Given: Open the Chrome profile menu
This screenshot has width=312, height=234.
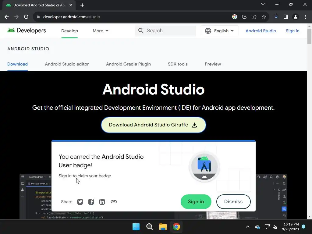Looking at the screenshot, I should [296, 17].
